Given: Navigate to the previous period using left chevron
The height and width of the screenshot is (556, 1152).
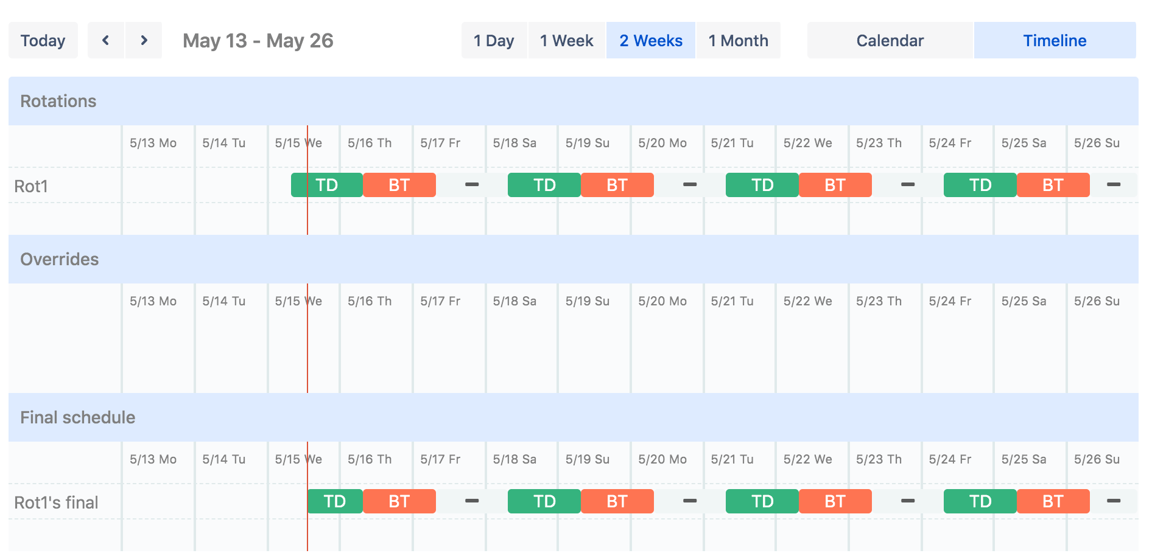Looking at the screenshot, I should (x=105, y=40).
